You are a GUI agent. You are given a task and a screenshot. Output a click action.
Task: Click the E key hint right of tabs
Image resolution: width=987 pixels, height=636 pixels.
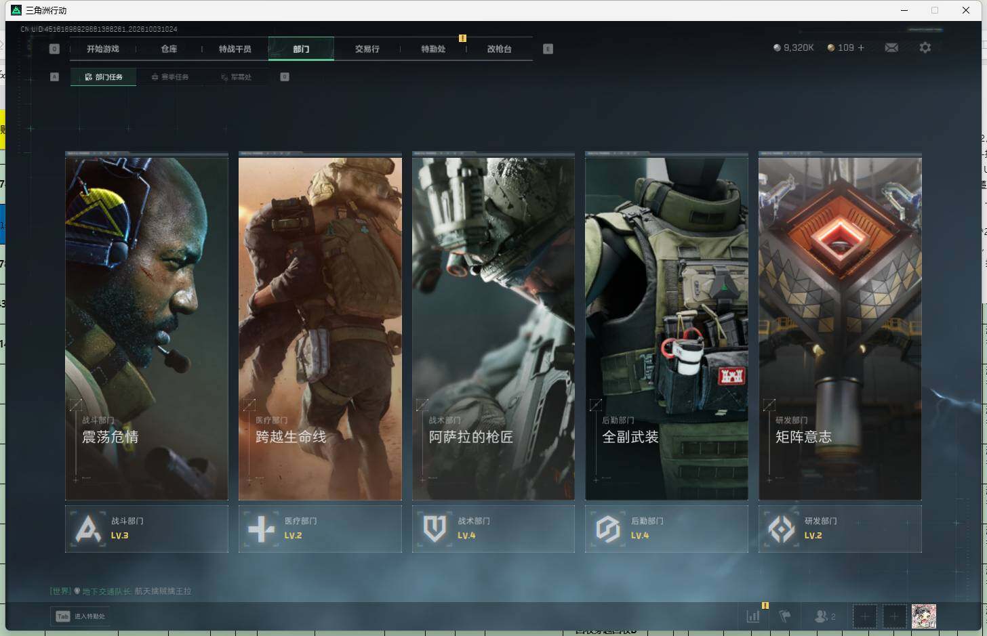point(548,49)
